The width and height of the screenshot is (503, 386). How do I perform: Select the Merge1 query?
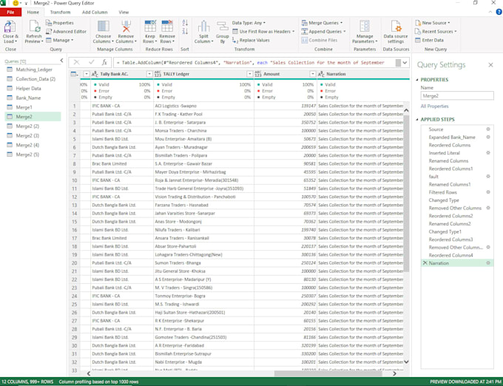click(x=24, y=107)
